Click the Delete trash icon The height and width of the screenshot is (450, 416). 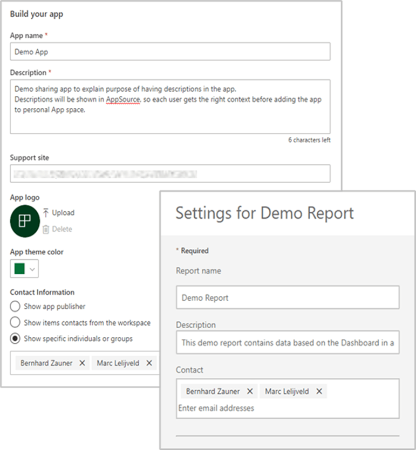point(46,229)
